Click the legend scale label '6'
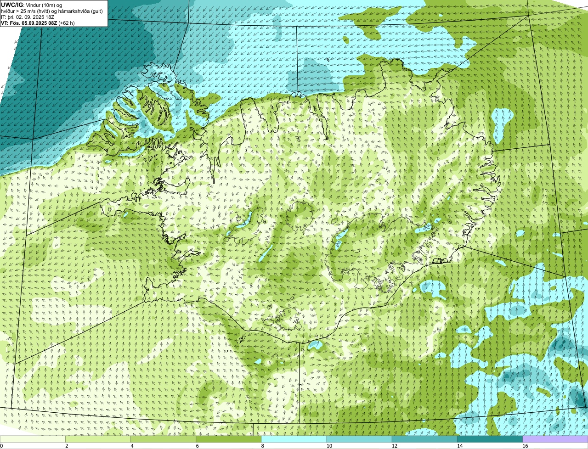The height and width of the screenshot is (449, 588). 197,446
